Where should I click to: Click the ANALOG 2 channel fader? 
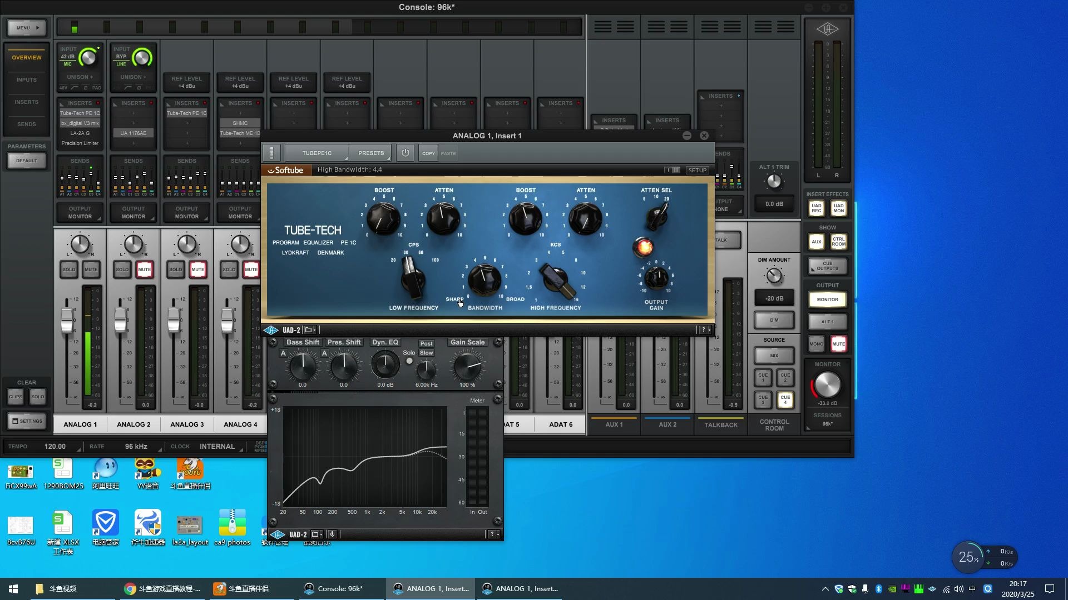(x=120, y=319)
